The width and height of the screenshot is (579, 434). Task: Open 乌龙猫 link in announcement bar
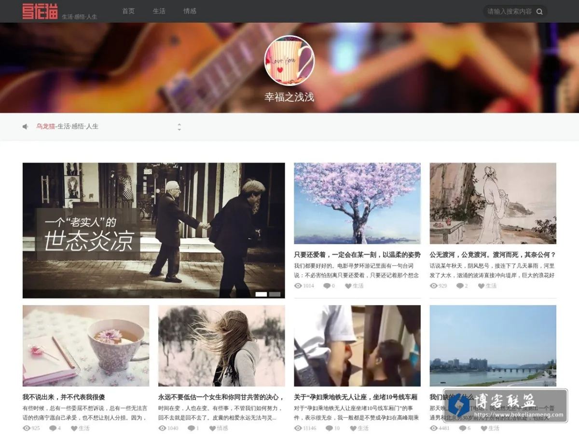coord(45,126)
